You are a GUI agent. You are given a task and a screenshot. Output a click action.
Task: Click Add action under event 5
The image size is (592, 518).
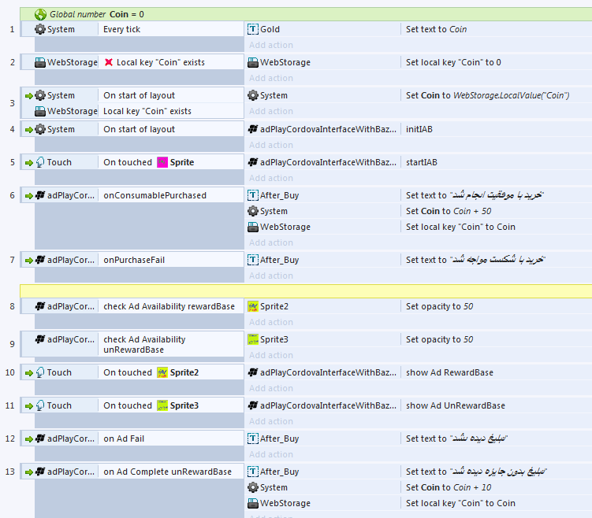pyautogui.click(x=270, y=178)
